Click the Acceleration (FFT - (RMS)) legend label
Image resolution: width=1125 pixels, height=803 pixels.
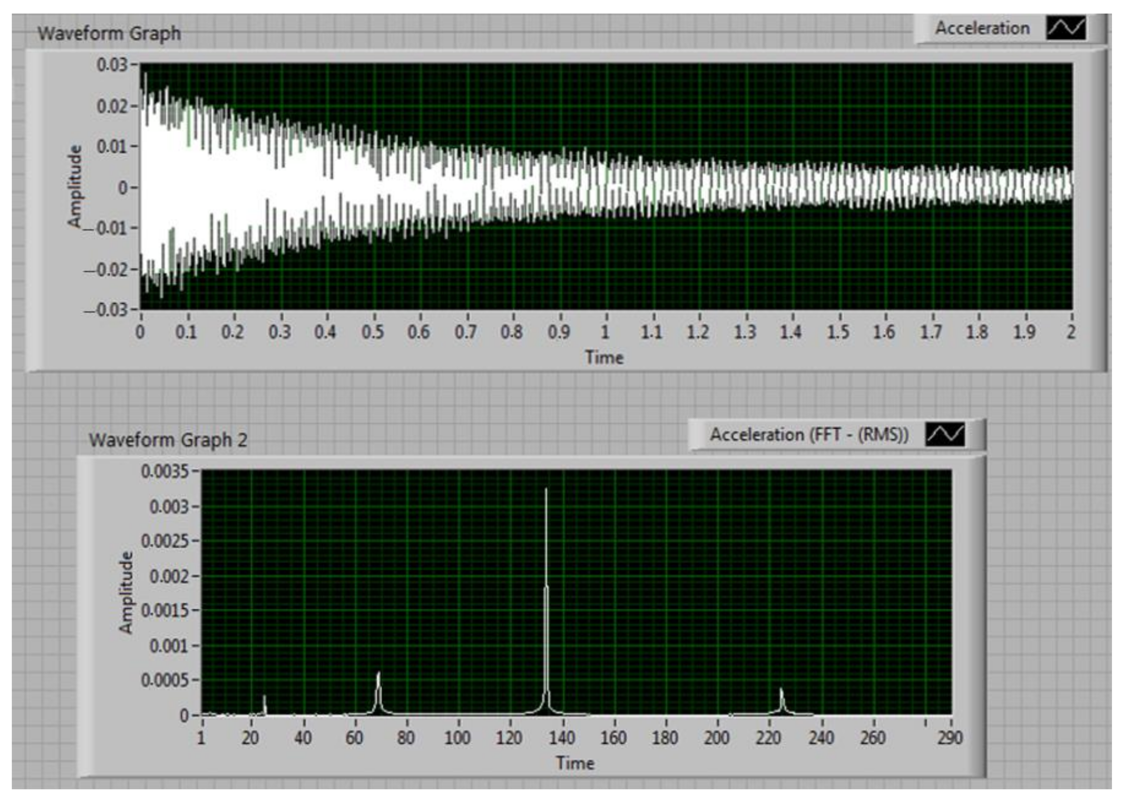[809, 435]
